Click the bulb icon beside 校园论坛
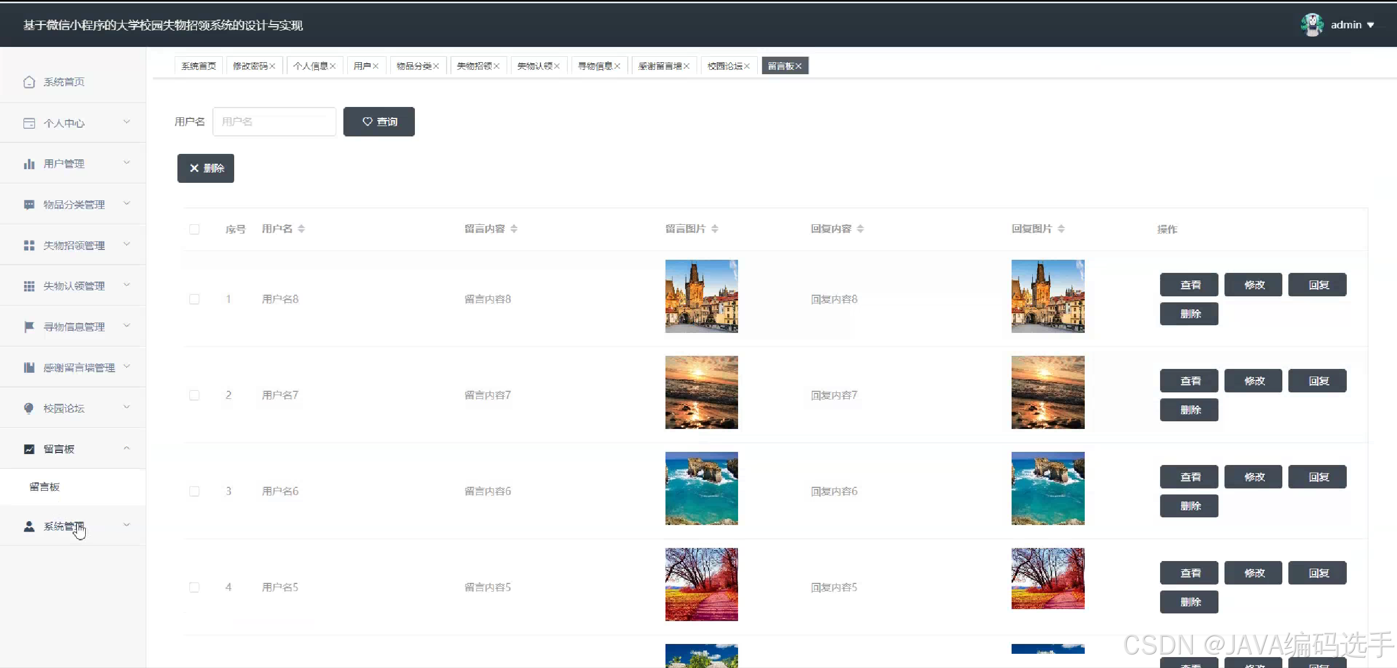Viewport: 1397px width, 668px height. [29, 408]
